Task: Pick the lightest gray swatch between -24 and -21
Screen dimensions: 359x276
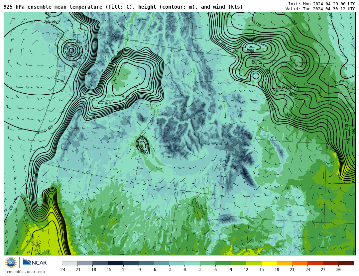Action: pyautogui.click(x=69, y=263)
